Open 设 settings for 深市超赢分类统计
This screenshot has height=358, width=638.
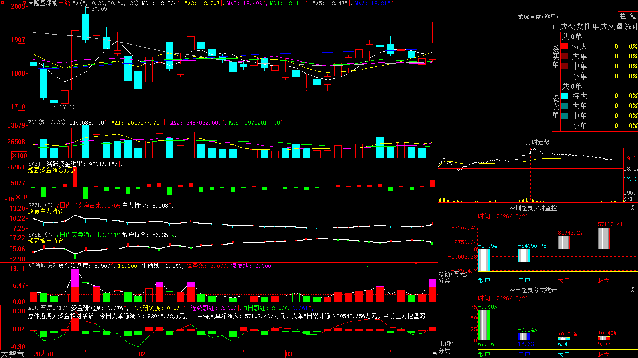633,290
